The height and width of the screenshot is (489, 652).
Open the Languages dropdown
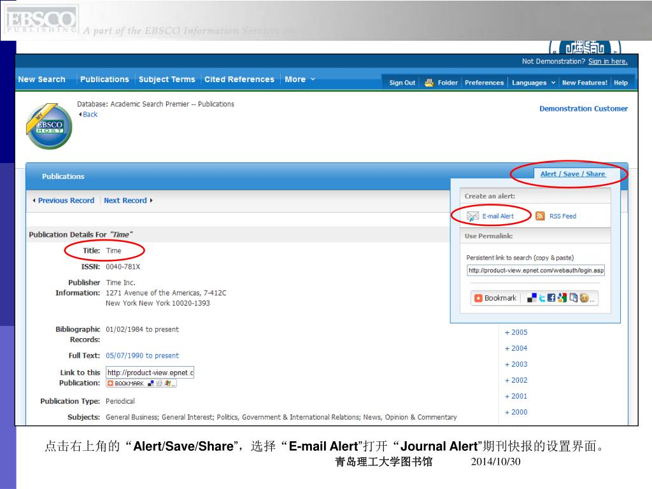(534, 83)
